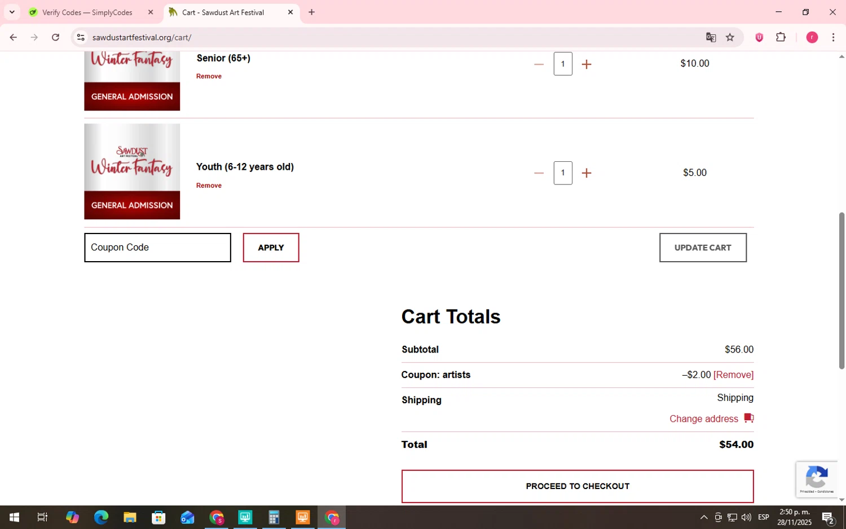This screenshot has width=846, height=529.
Task: Open the Extensions puzzle menu
Action: 781,37
